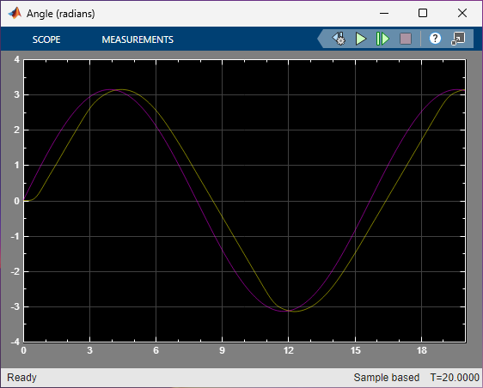Open the MEASUREMENTS tab
The height and width of the screenshot is (388, 483).
(x=138, y=39)
